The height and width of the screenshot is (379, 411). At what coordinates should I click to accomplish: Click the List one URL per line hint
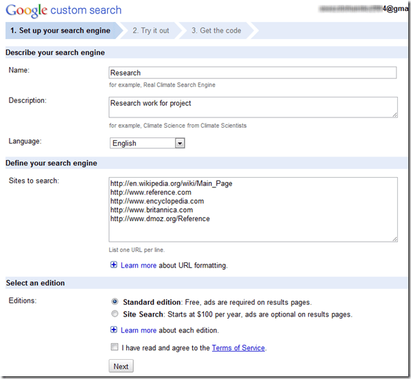pyautogui.click(x=137, y=250)
